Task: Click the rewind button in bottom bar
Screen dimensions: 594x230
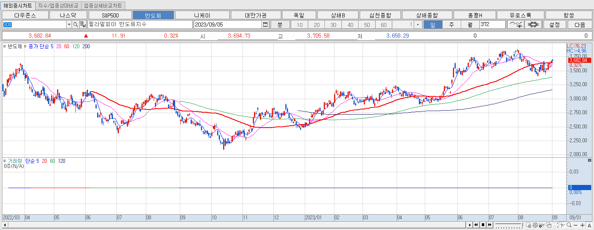Action: [x=476, y=225]
